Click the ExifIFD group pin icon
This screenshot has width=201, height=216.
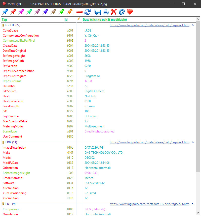pyautogui.click(x=3, y=25)
